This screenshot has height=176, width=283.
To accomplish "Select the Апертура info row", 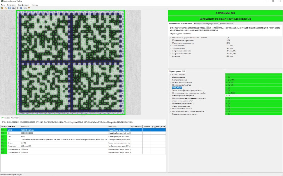I will [x=226, y=56].
